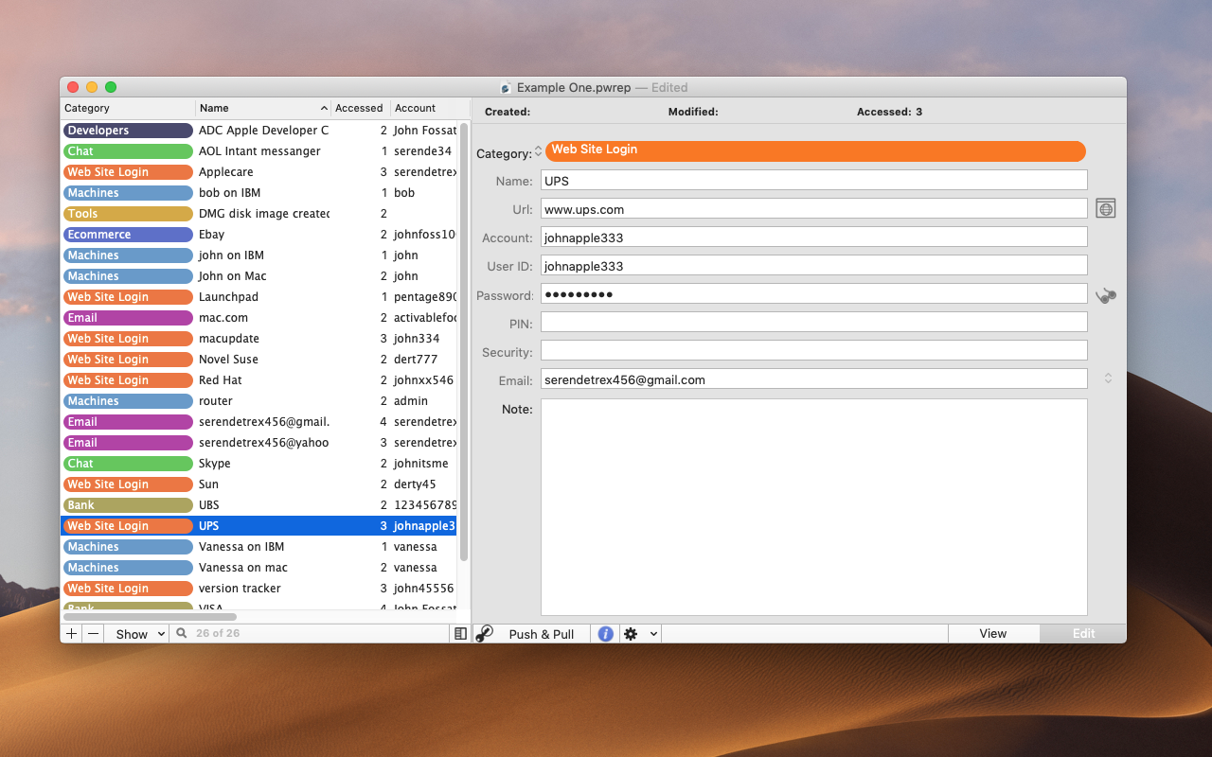The width and height of the screenshot is (1212, 757).
Task: Select the router record
Action: 259,401
